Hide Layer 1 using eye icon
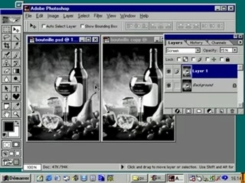This screenshot has height=183, width=245. [169, 71]
